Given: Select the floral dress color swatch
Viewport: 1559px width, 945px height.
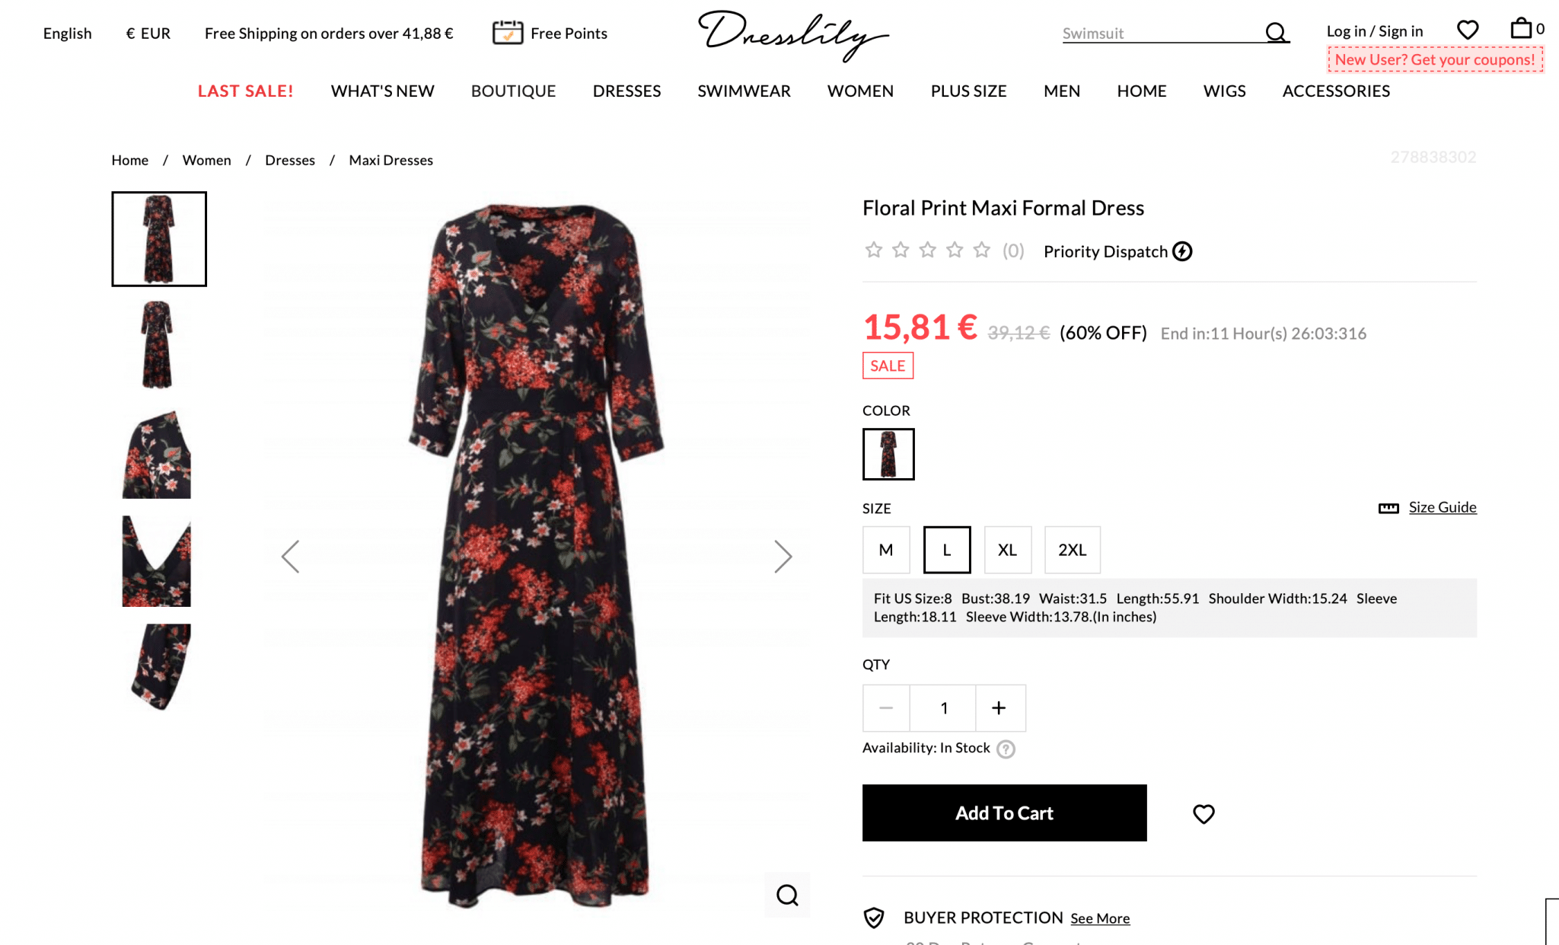Looking at the screenshot, I should click(x=888, y=455).
